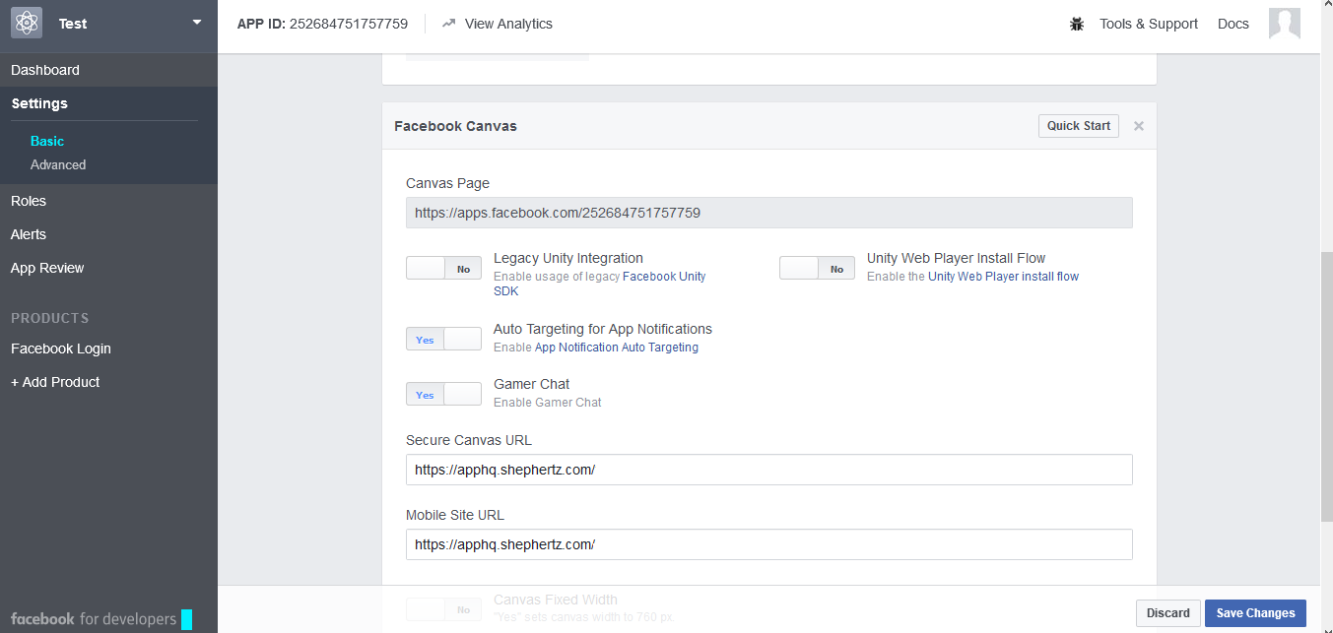Image resolution: width=1333 pixels, height=633 pixels.
Task: Go to Dashboard in the sidebar
Action: 45,70
